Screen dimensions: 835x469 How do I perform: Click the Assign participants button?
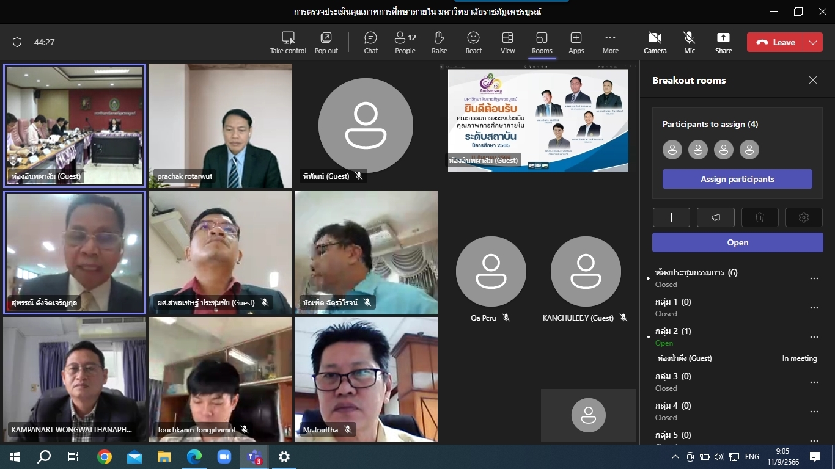click(x=737, y=179)
